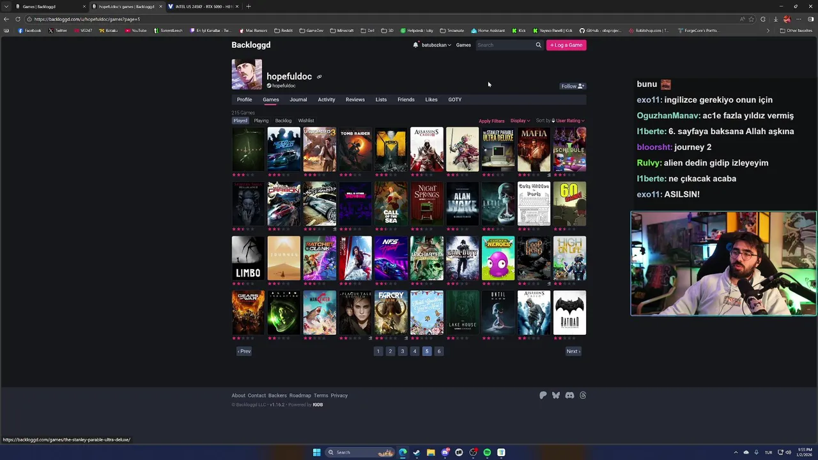The width and height of the screenshot is (818, 460).
Task: Toggle sort direction arrows by Sort by
Action: pos(553,121)
